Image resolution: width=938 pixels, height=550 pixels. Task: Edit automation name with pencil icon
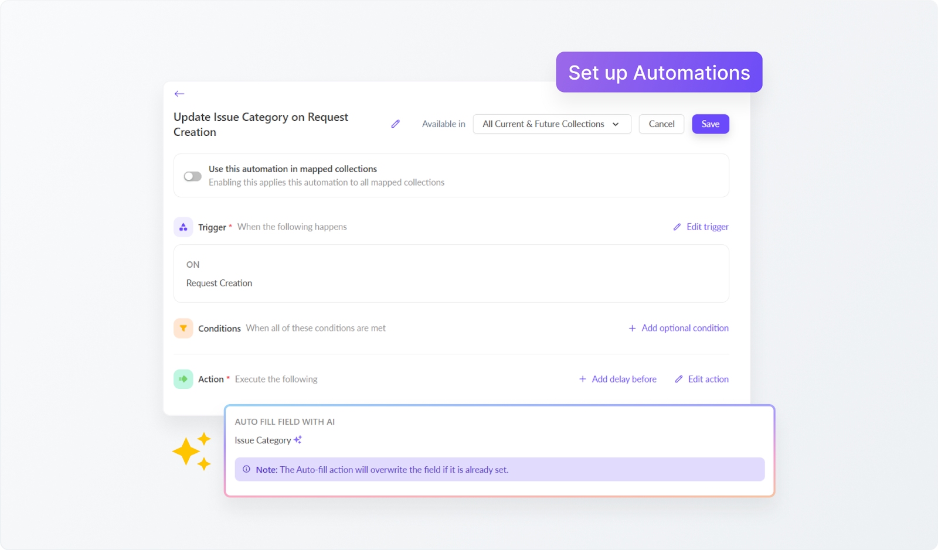click(x=396, y=124)
